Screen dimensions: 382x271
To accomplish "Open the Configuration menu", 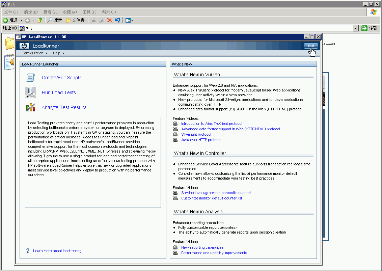I will 35,53.
